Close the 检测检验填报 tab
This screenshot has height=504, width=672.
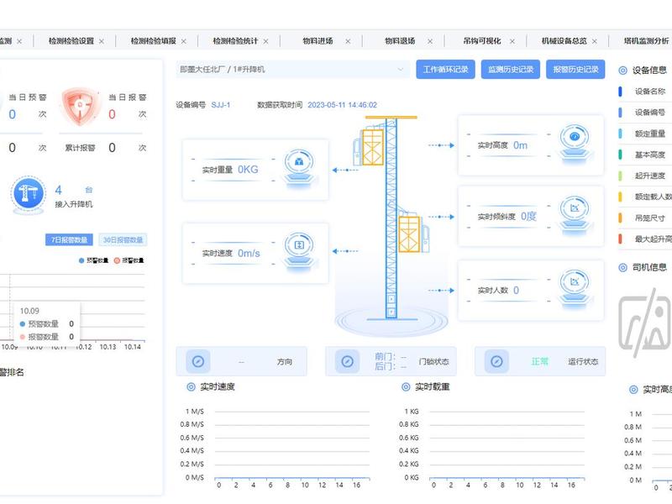pos(184,41)
